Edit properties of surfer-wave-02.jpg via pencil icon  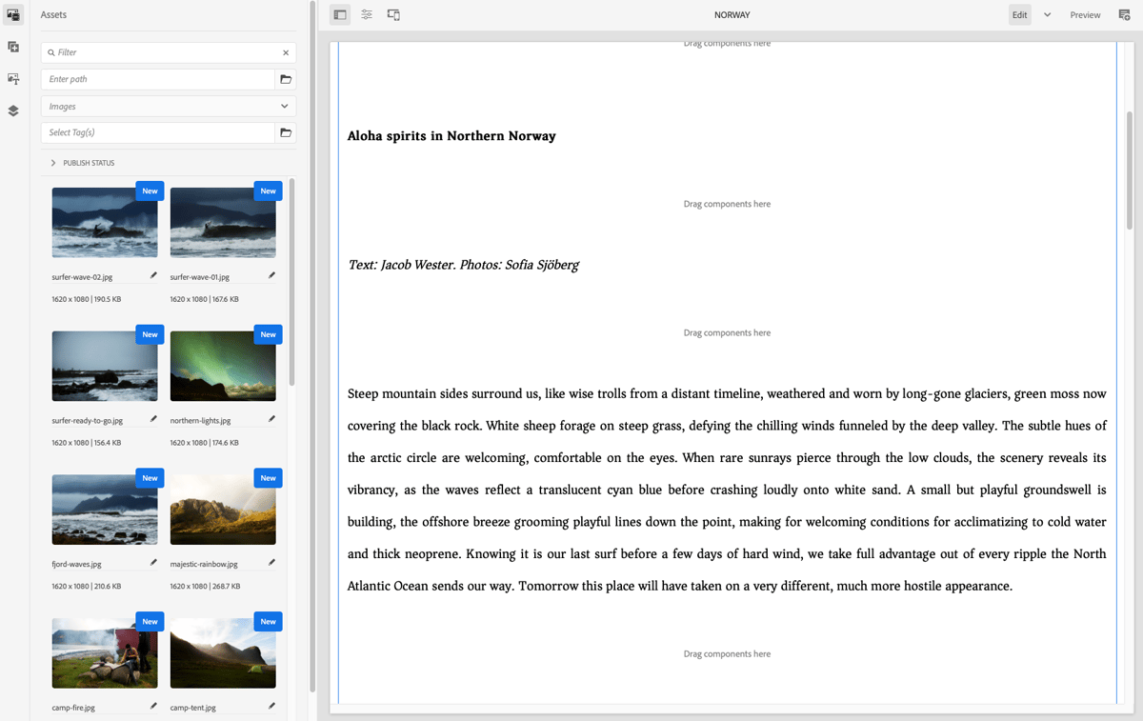[152, 274]
